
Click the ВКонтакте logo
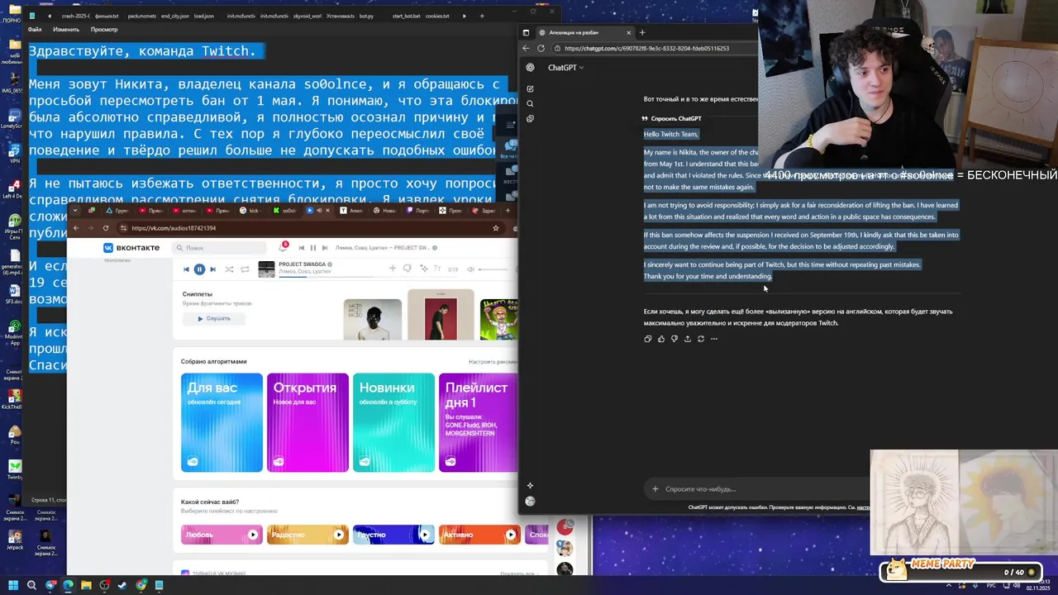tap(131, 248)
